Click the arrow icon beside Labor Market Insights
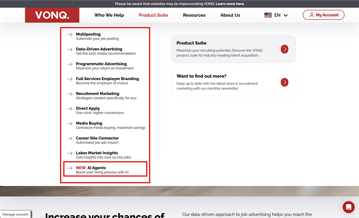 point(70,153)
